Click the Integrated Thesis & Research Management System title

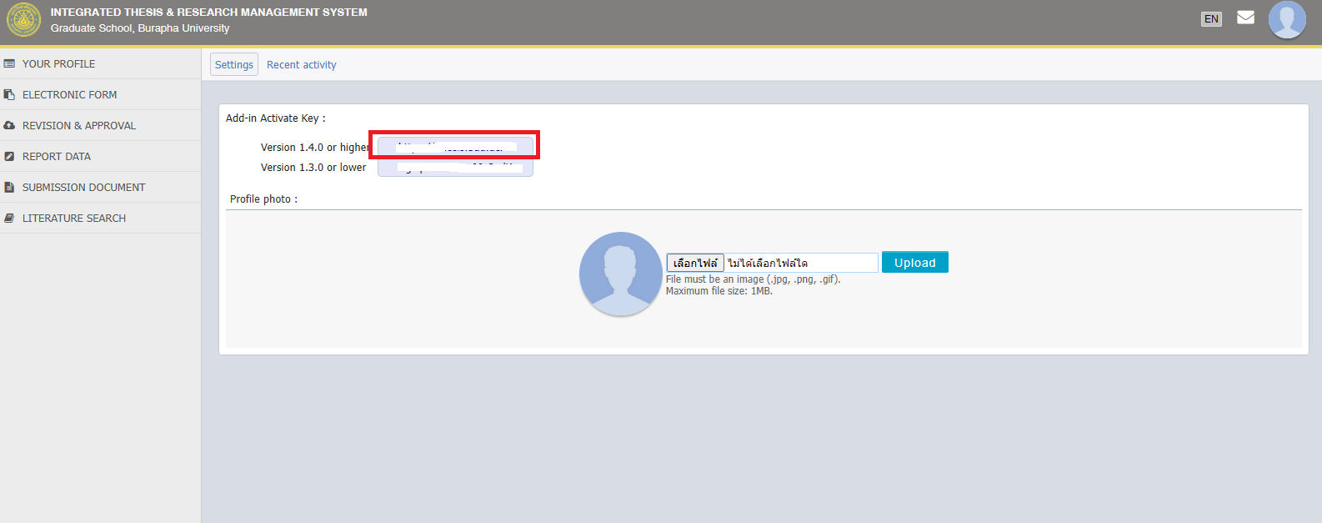point(208,13)
